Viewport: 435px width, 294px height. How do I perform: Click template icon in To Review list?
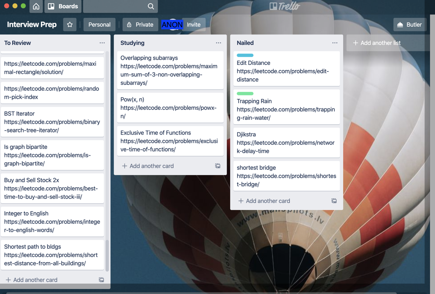pyautogui.click(x=101, y=280)
